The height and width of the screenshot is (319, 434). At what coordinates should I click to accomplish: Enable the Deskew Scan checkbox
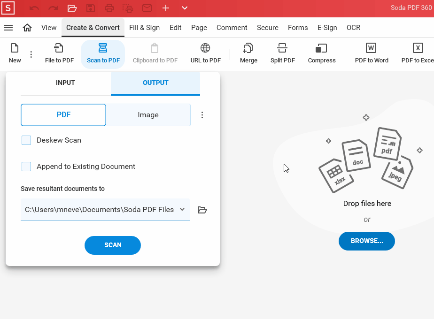pos(26,140)
